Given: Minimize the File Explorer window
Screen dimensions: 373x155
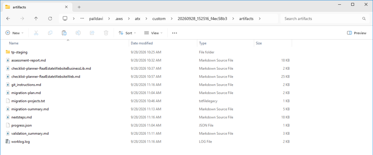Looking at the screenshot, I should coord(339,4).
